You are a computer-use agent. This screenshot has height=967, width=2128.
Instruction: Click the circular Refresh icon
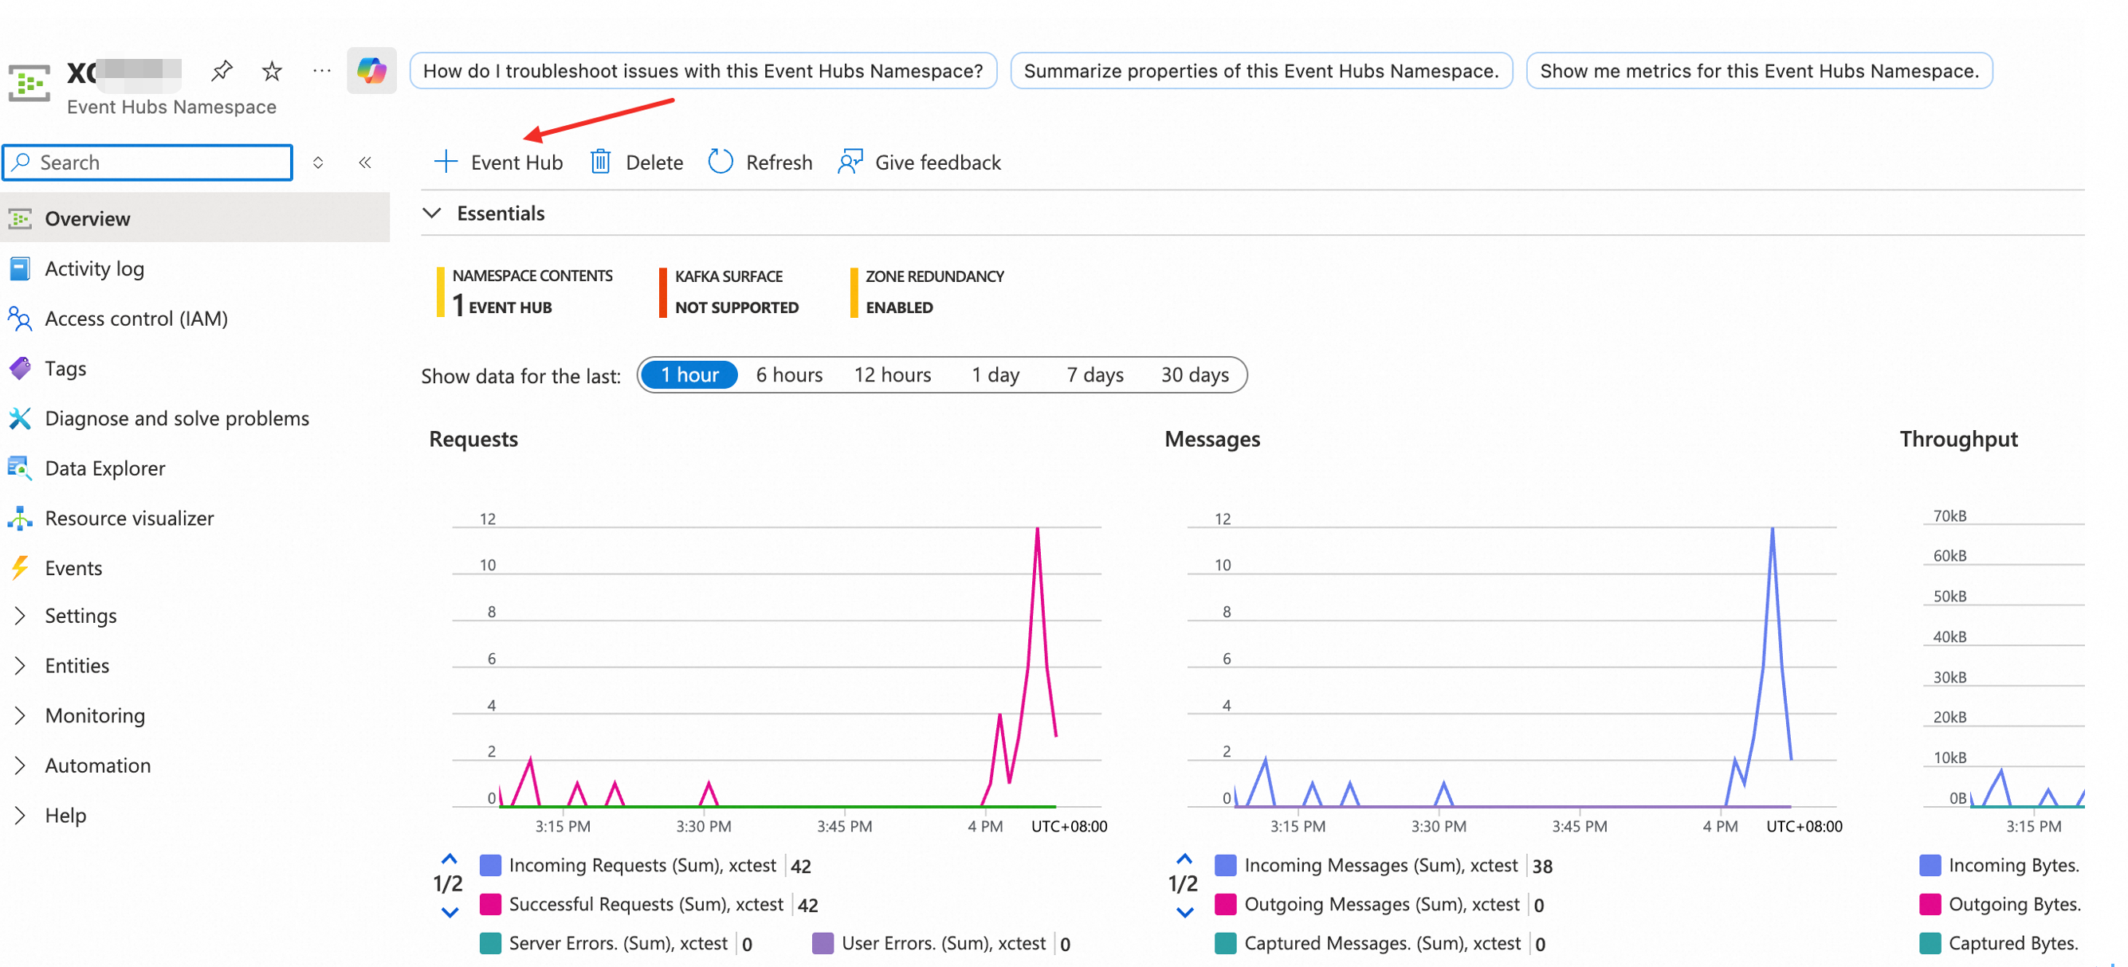[x=720, y=162]
